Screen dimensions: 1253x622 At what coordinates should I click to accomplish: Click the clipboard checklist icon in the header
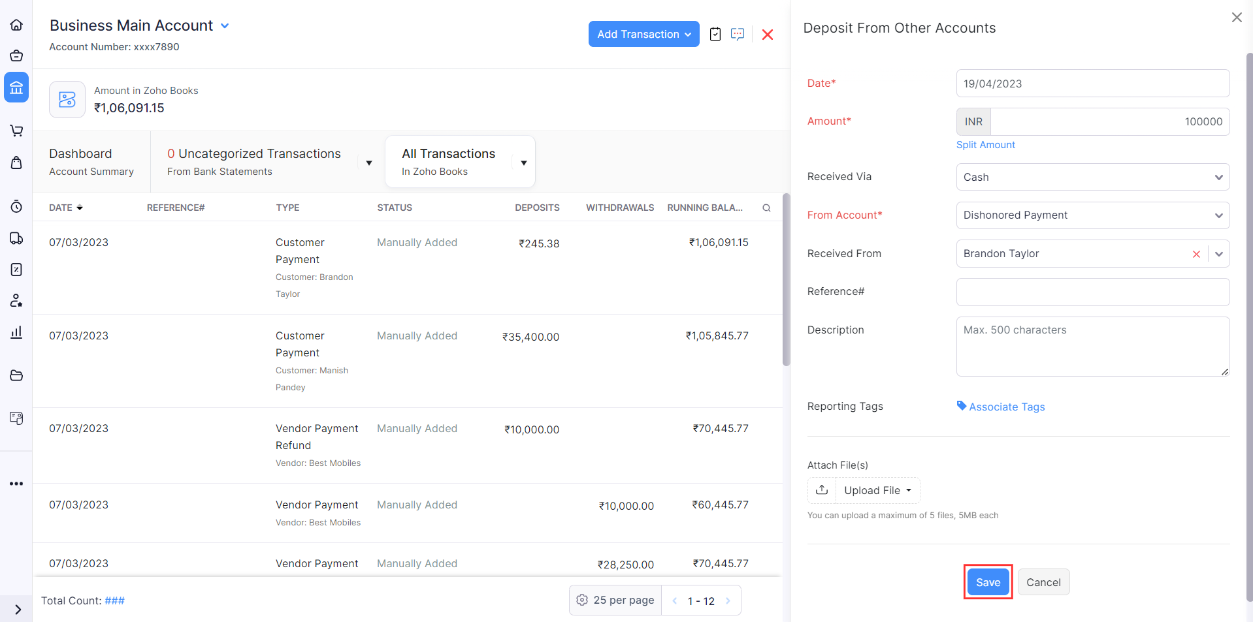715,34
